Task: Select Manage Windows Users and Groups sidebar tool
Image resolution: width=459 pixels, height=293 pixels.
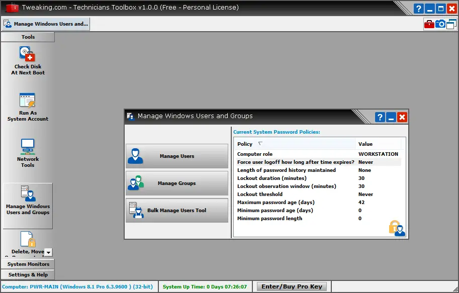Action: pos(28,206)
